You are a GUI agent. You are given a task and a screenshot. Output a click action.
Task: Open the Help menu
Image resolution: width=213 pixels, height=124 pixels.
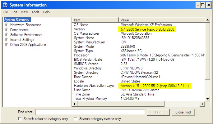click(x=46, y=12)
